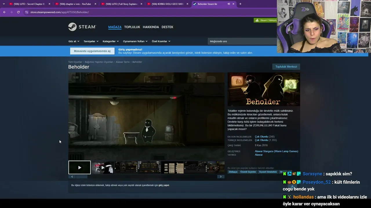Screen dimensions: 371x208
Task: Go to HAKKINDA page
Action: point(151,27)
